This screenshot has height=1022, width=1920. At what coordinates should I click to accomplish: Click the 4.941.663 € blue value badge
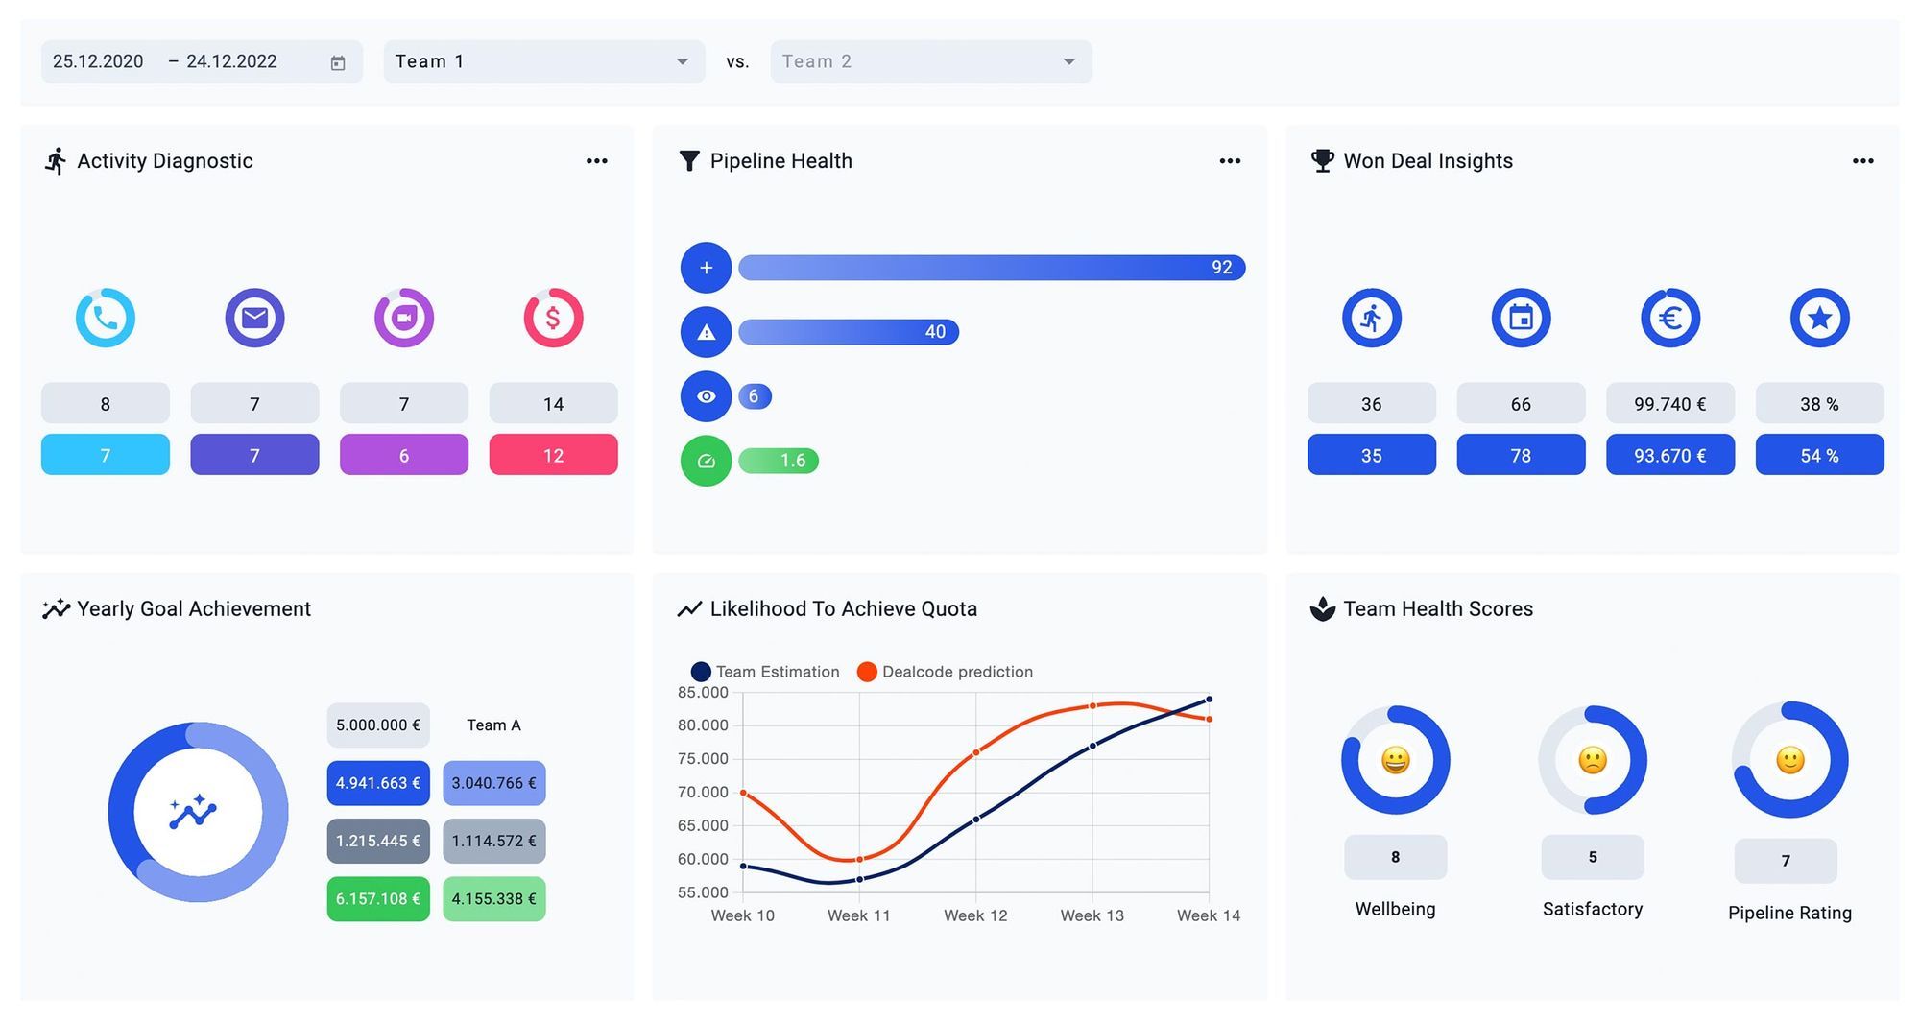tap(378, 783)
